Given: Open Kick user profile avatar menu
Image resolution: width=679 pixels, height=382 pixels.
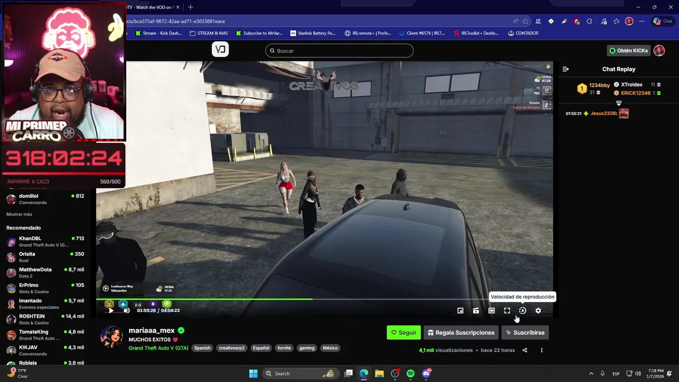Looking at the screenshot, I should click(x=659, y=50).
